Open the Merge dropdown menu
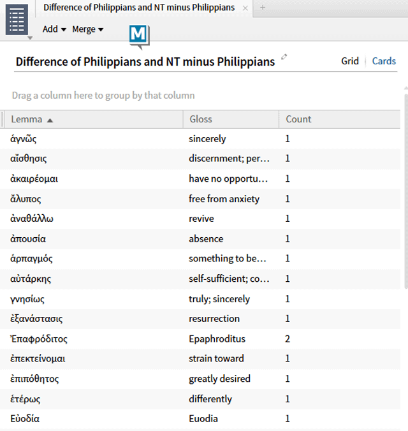Image resolution: width=408 pixels, height=431 pixels. click(87, 29)
